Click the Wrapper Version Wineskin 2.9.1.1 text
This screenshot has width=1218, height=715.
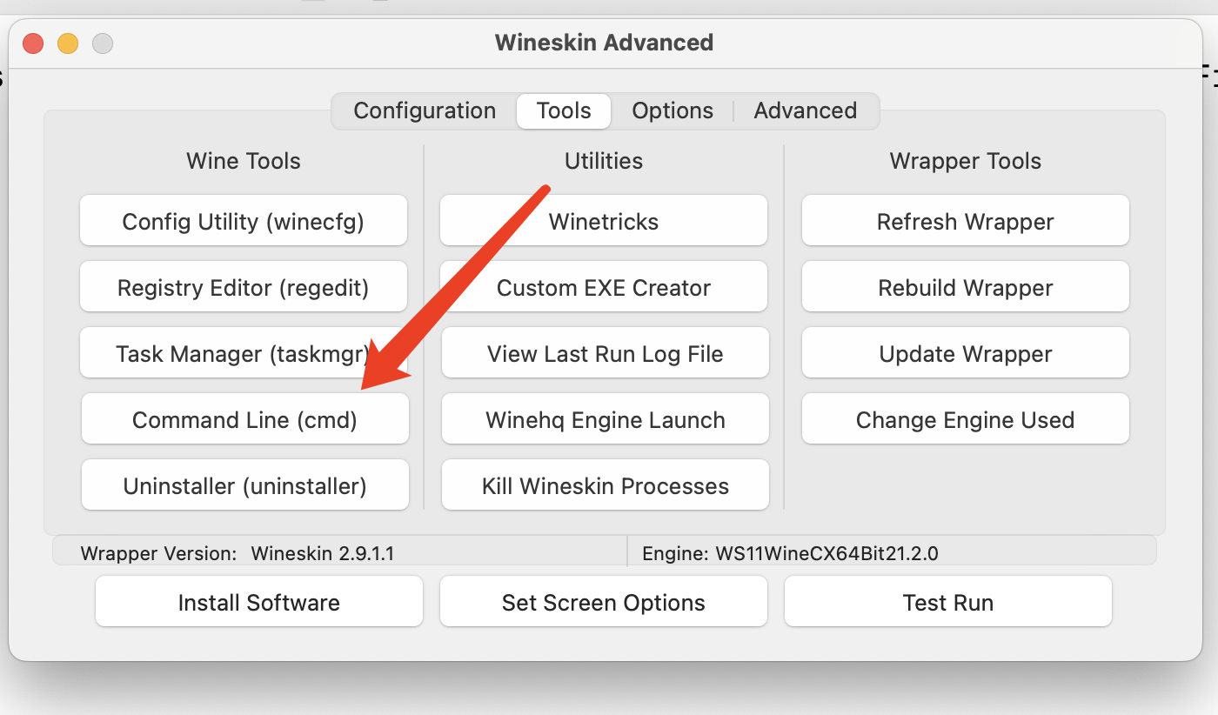(238, 552)
